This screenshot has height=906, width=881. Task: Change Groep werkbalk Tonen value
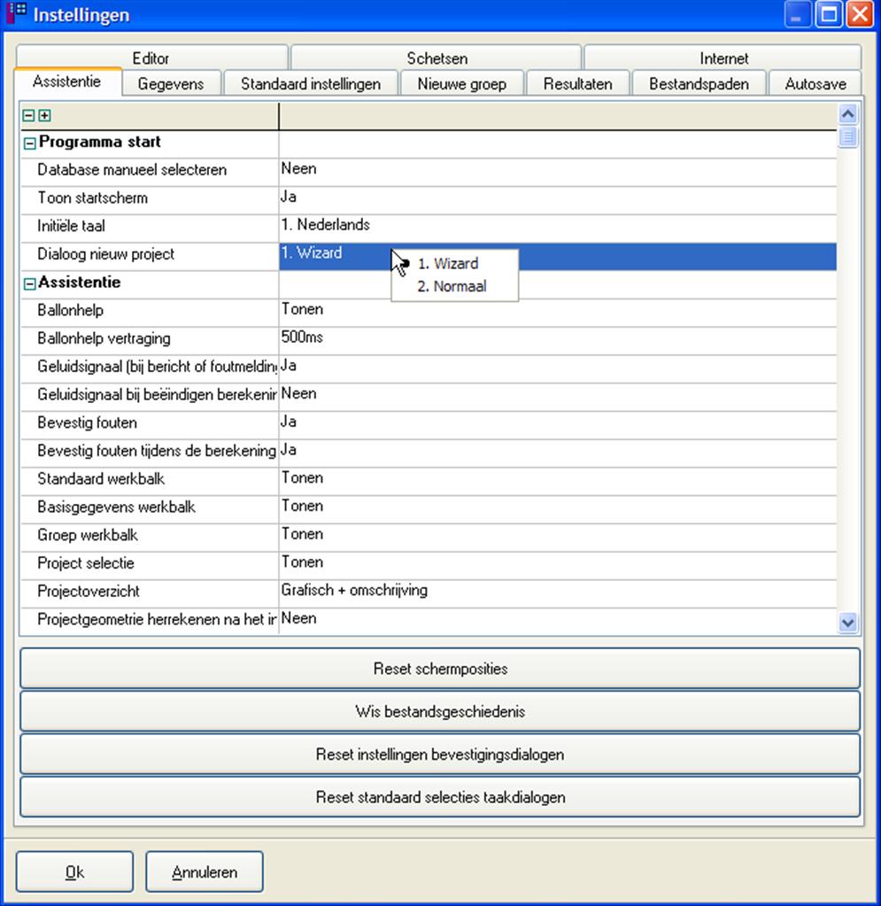point(558,537)
